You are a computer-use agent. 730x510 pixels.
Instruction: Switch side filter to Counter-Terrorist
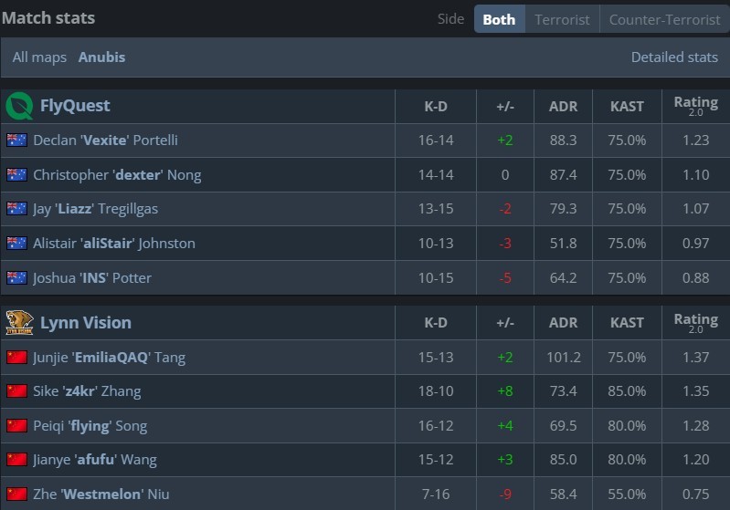664,19
